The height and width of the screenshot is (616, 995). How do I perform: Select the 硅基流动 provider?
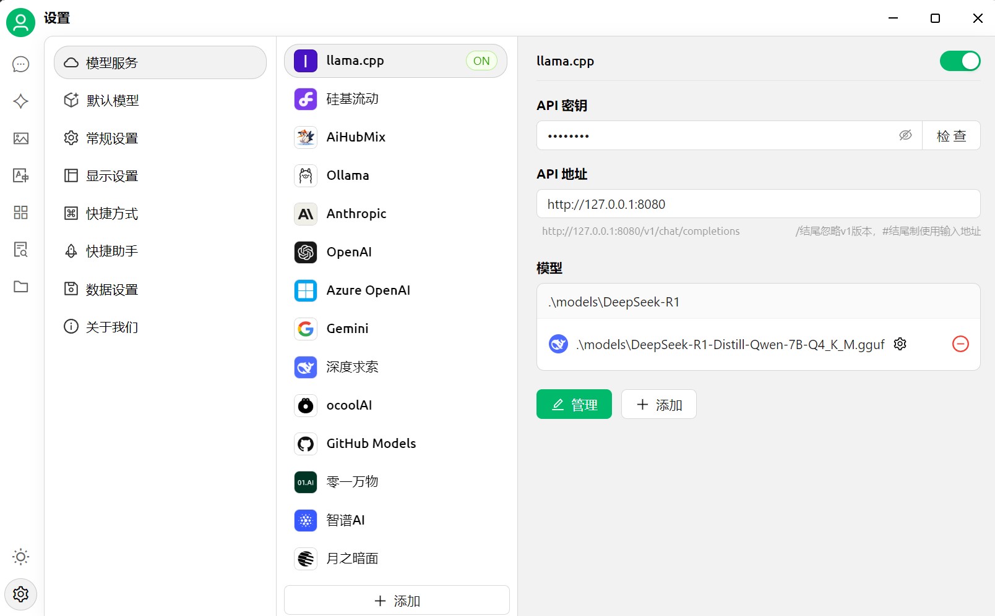[x=395, y=99]
